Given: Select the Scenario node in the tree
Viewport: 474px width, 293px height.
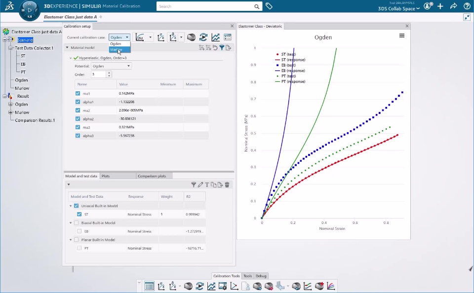Looking at the screenshot, I should pos(25,40).
